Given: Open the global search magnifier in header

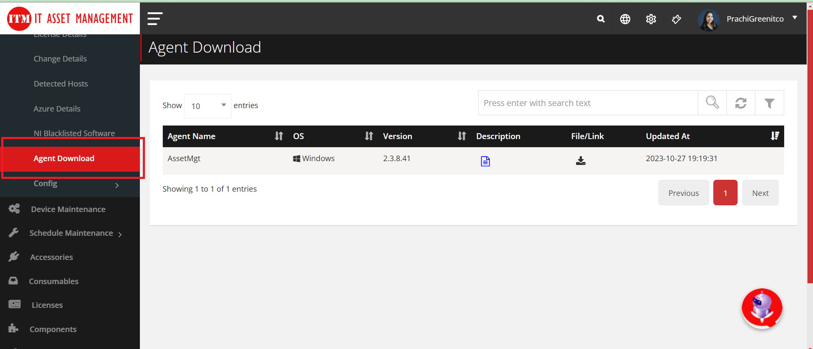Looking at the screenshot, I should (600, 19).
